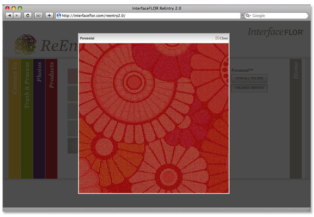Screen dimensions: 314x217
Task: Open the Home vertical tab
Action: pyautogui.click(x=295, y=119)
